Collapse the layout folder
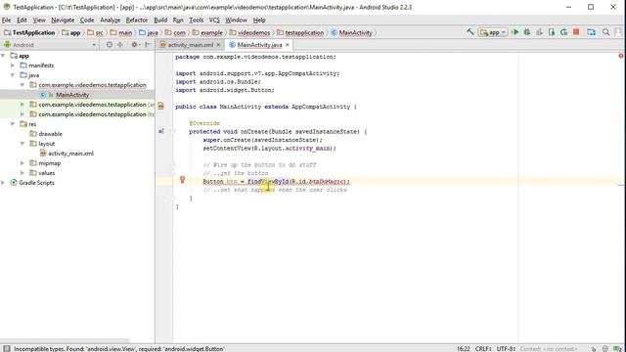 pyautogui.click(x=22, y=144)
